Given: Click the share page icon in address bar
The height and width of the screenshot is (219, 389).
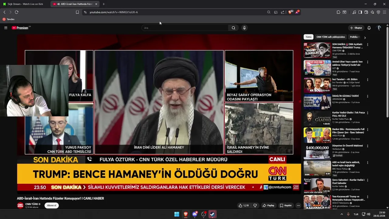Looking at the screenshot, I should (283, 12).
